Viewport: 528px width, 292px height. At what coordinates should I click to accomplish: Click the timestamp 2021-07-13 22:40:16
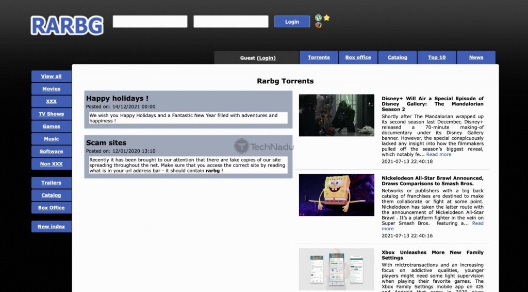point(407,235)
